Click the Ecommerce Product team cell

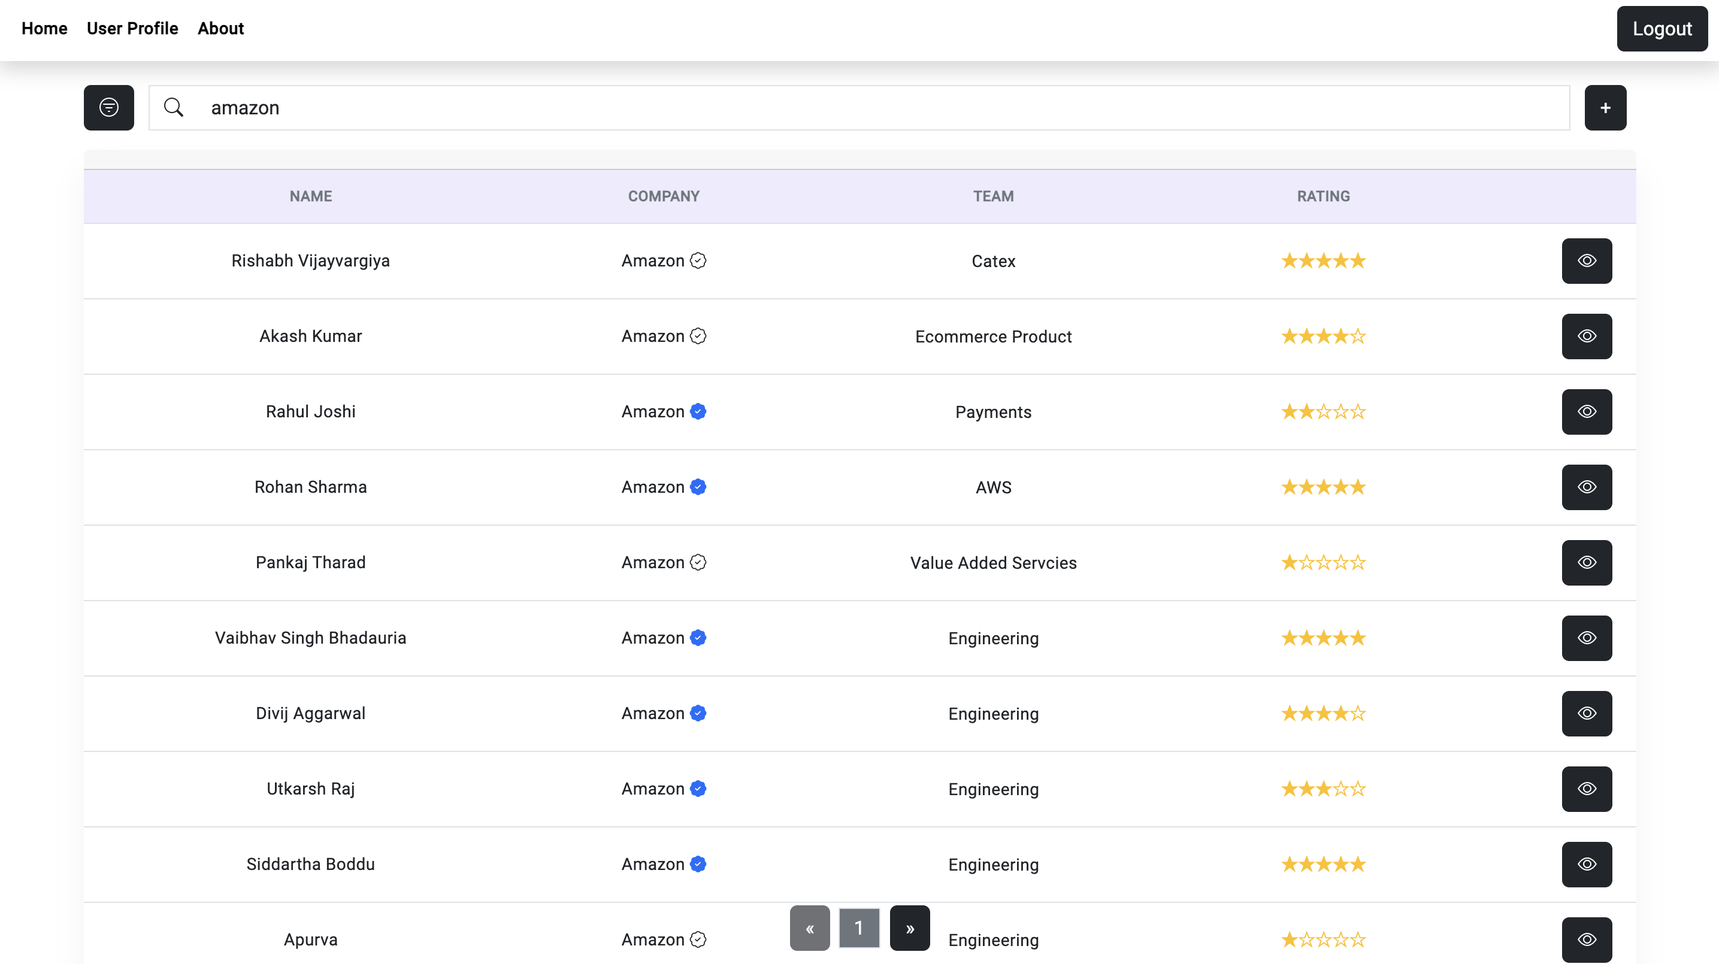pos(993,337)
